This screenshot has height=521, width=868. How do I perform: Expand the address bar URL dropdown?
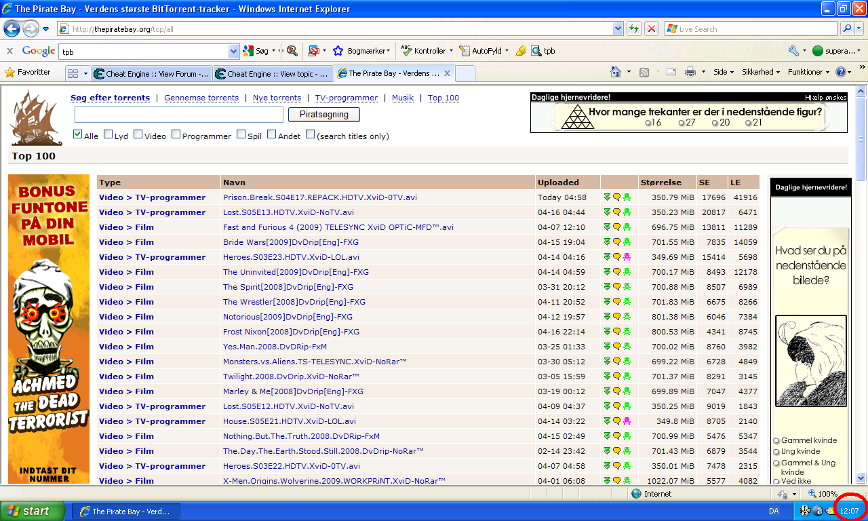pos(618,28)
